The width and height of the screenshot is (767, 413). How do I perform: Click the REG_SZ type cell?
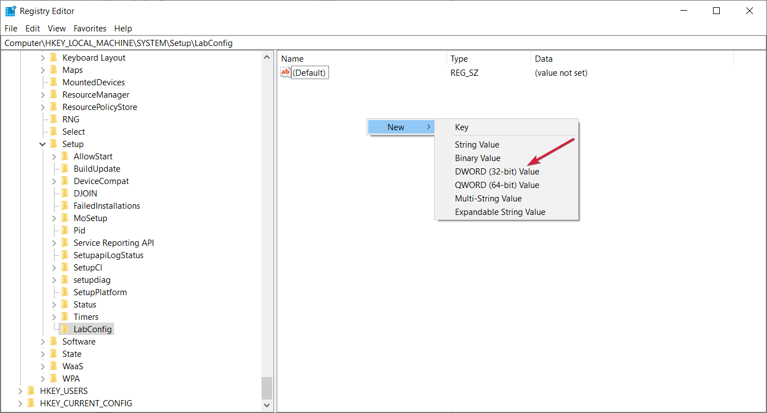(x=464, y=72)
